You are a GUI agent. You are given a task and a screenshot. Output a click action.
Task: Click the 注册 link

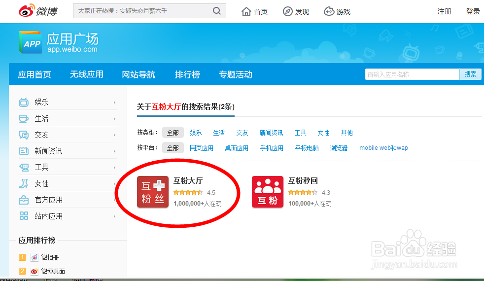click(445, 11)
